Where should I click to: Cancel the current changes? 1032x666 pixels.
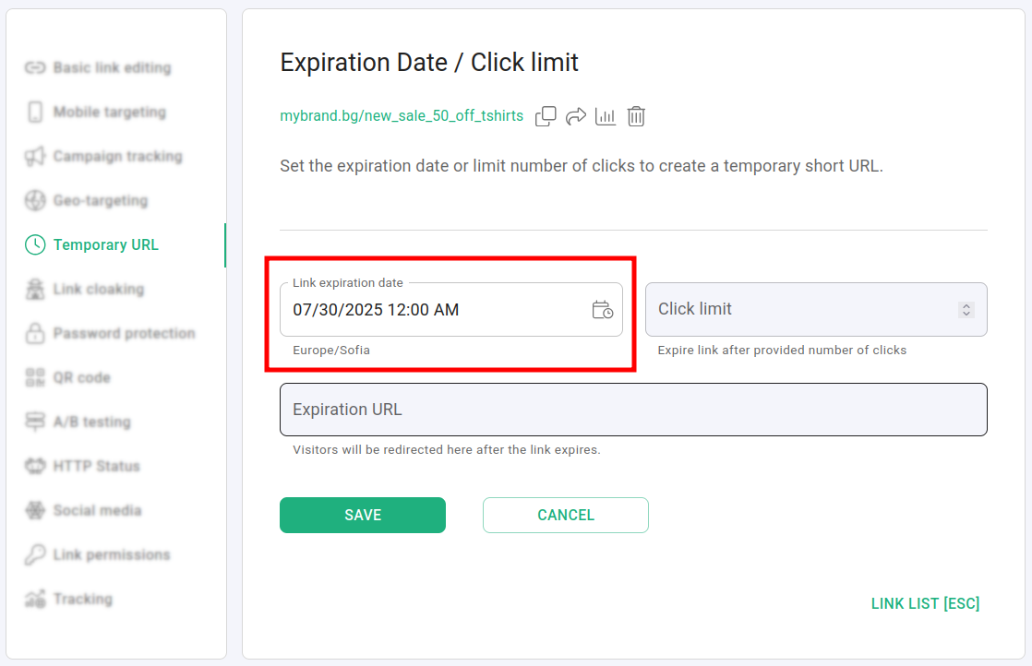[565, 515]
